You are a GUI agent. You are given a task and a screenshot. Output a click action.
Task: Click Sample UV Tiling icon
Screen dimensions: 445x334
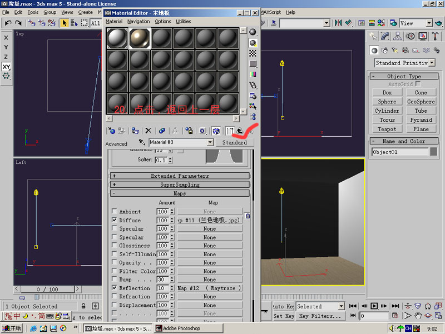pyautogui.click(x=253, y=64)
